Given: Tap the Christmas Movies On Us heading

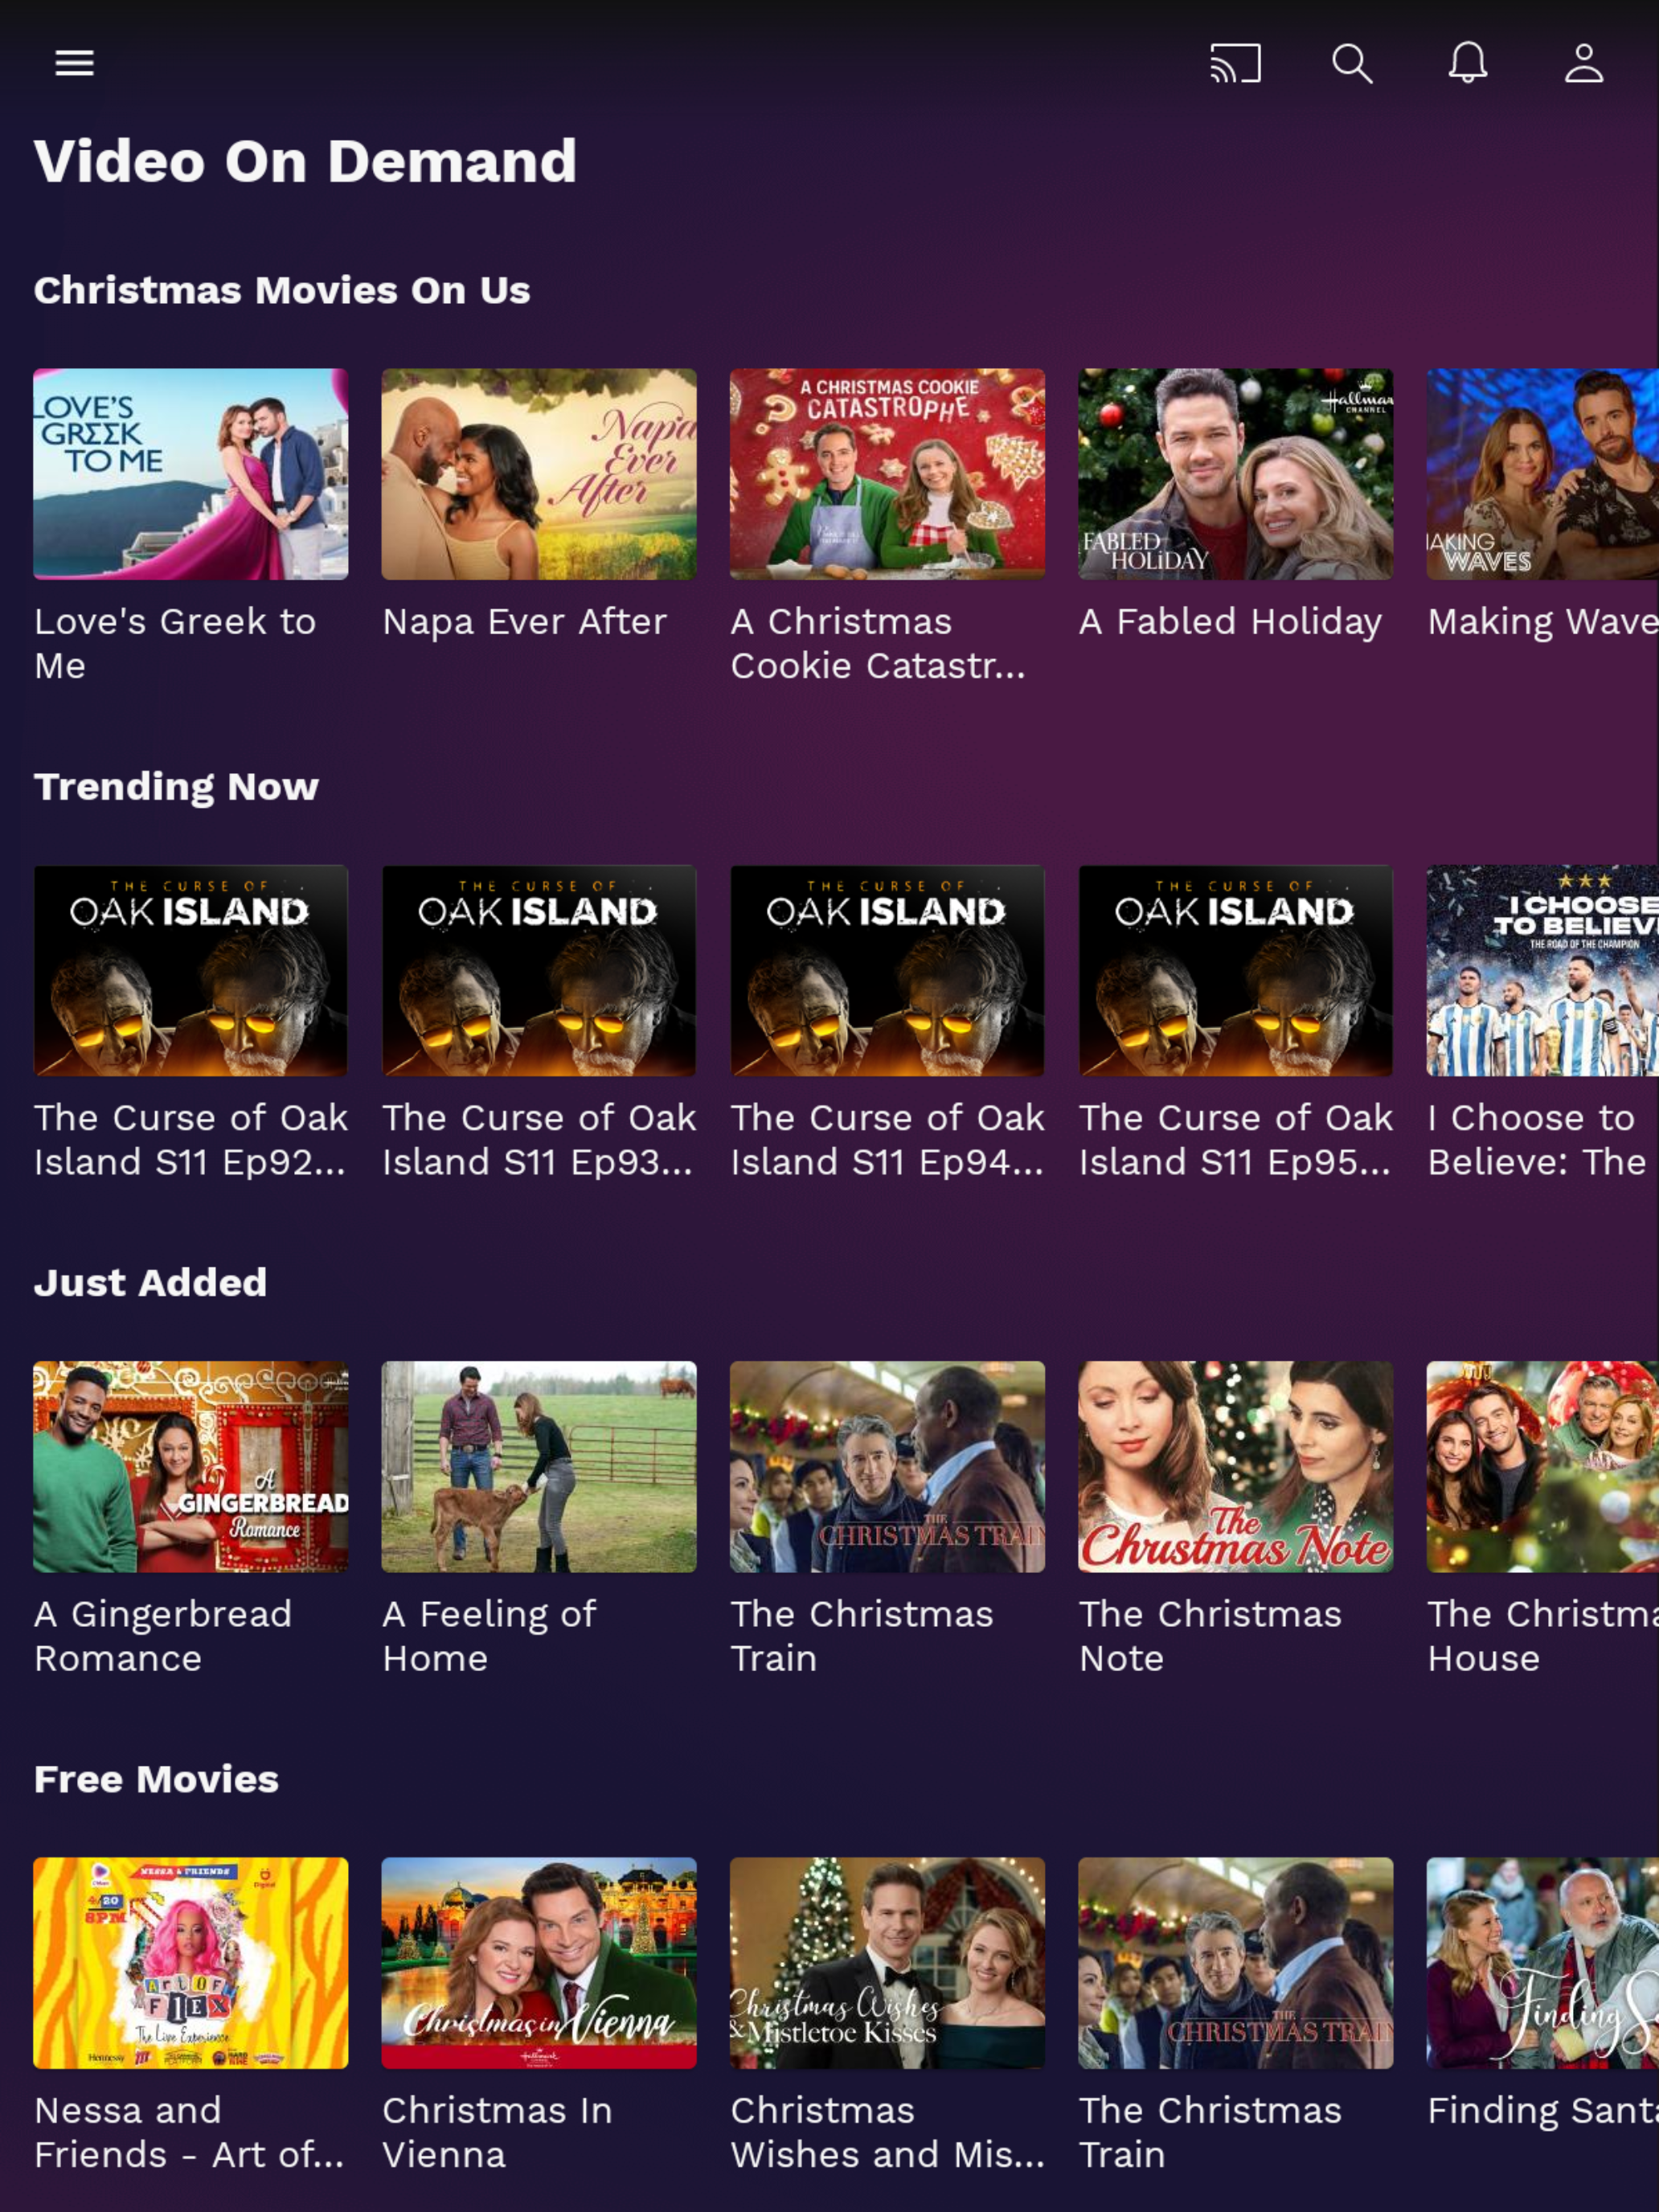Looking at the screenshot, I should [x=282, y=290].
